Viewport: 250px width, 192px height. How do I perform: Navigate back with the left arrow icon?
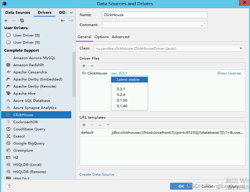[63, 20]
